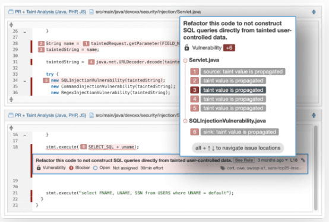329x222 pixels.
Task: Select location marker 2 before String name
Action: pyautogui.click(x=41, y=44)
